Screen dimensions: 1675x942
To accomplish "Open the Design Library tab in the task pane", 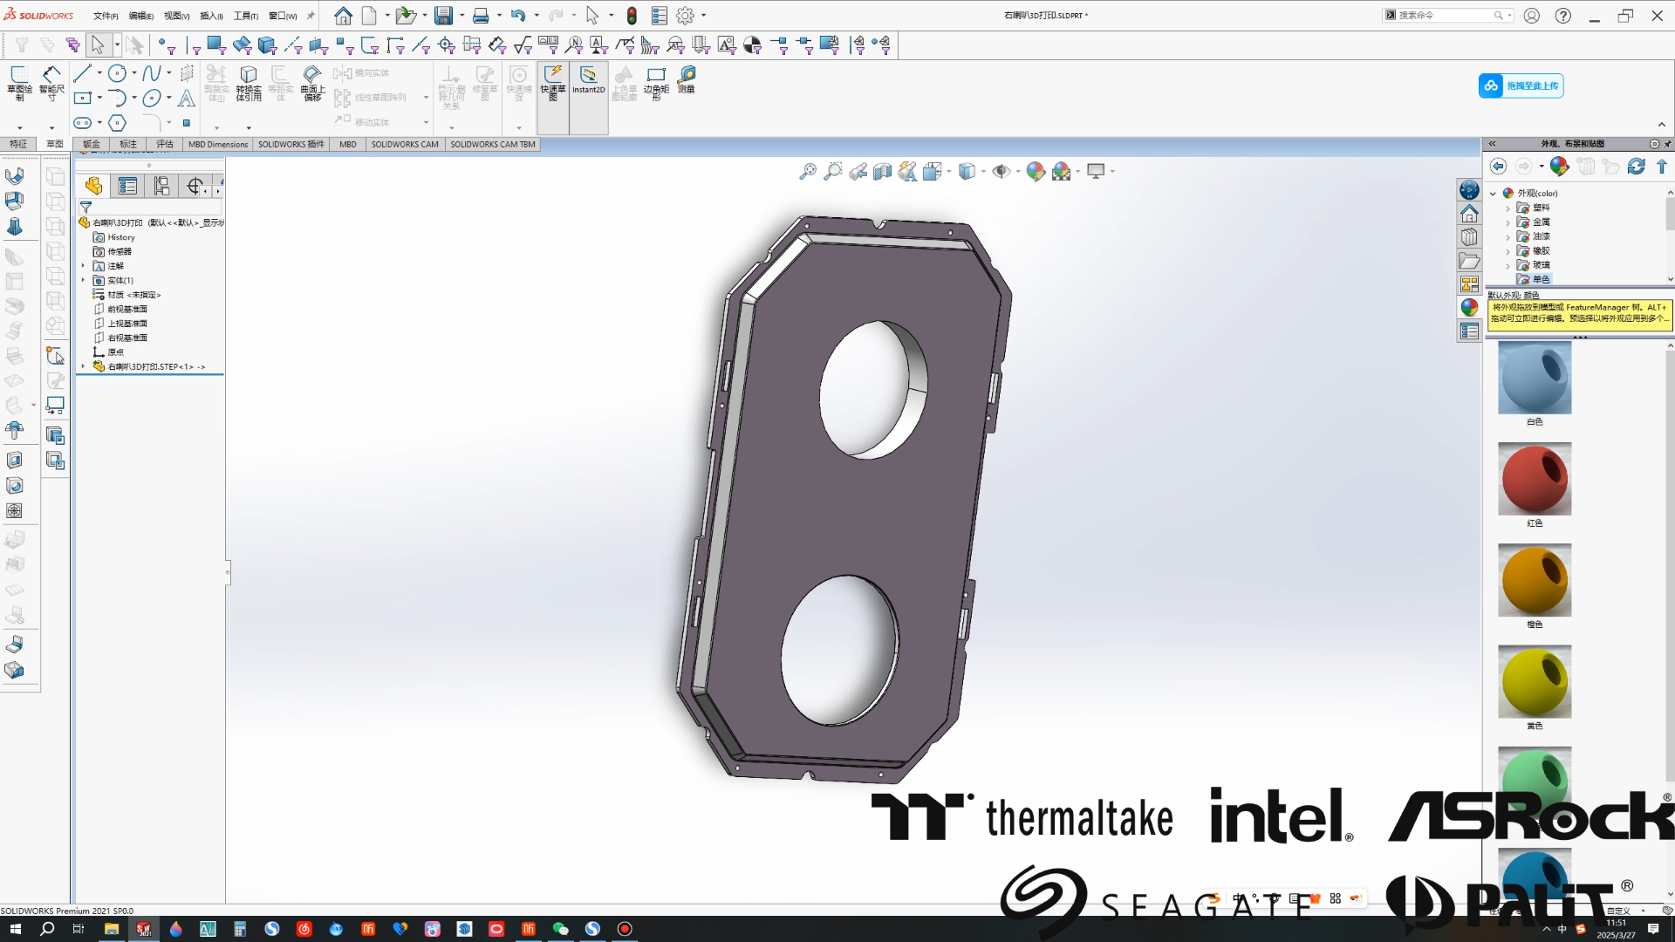I will (1469, 237).
